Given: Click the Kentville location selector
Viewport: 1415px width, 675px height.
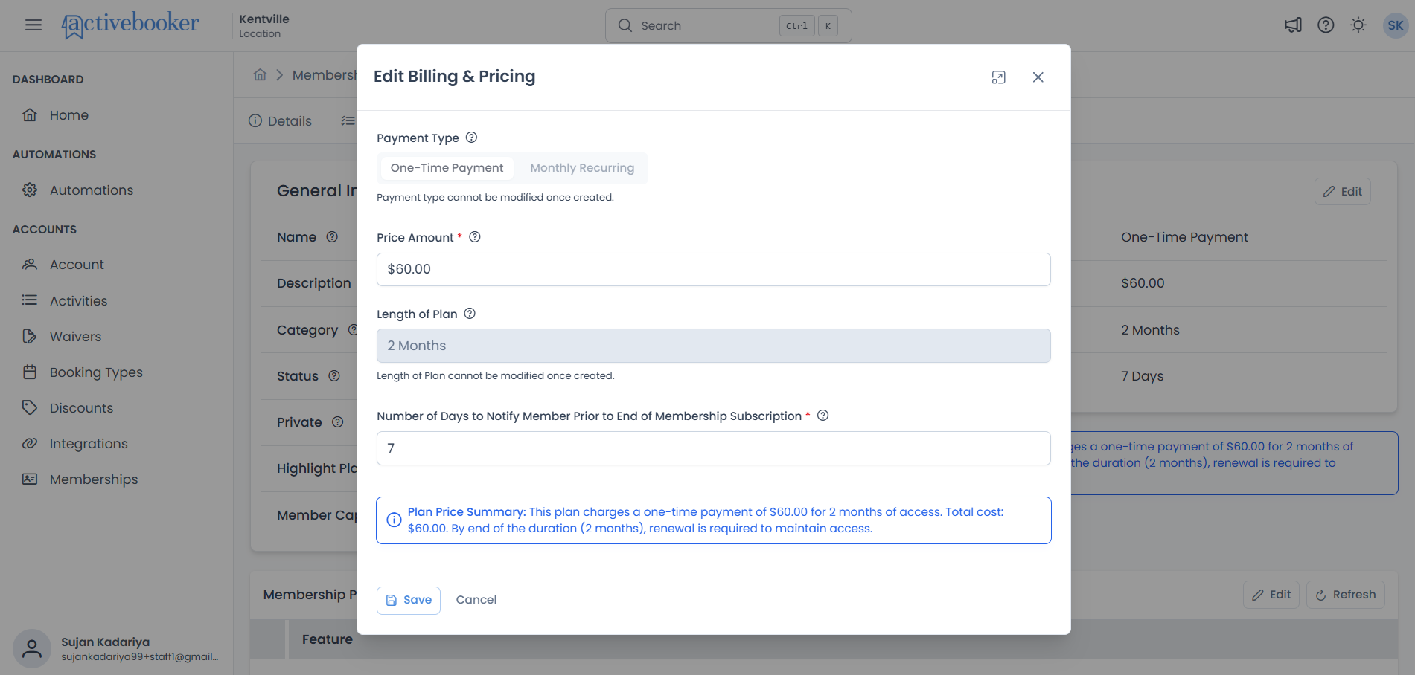Looking at the screenshot, I should 264,25.
